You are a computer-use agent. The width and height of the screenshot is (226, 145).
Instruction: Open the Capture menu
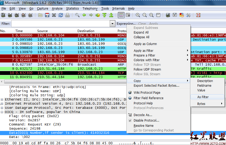42,9
